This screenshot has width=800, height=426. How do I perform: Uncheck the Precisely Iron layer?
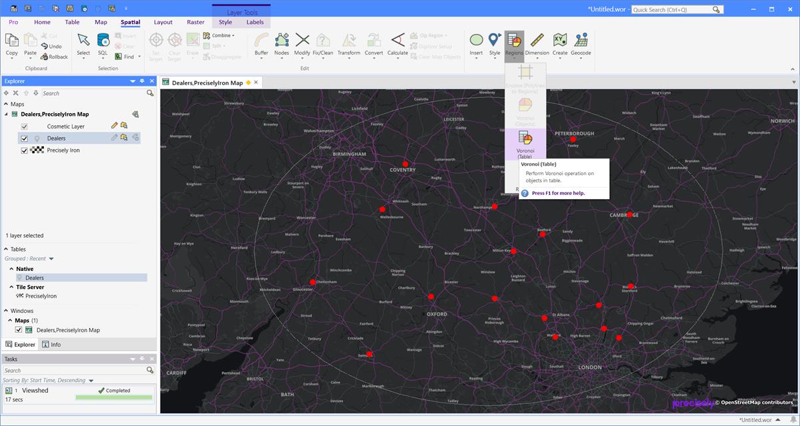click(25, 150)
